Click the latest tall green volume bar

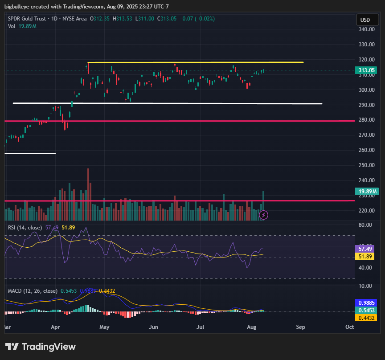[263, 201]
